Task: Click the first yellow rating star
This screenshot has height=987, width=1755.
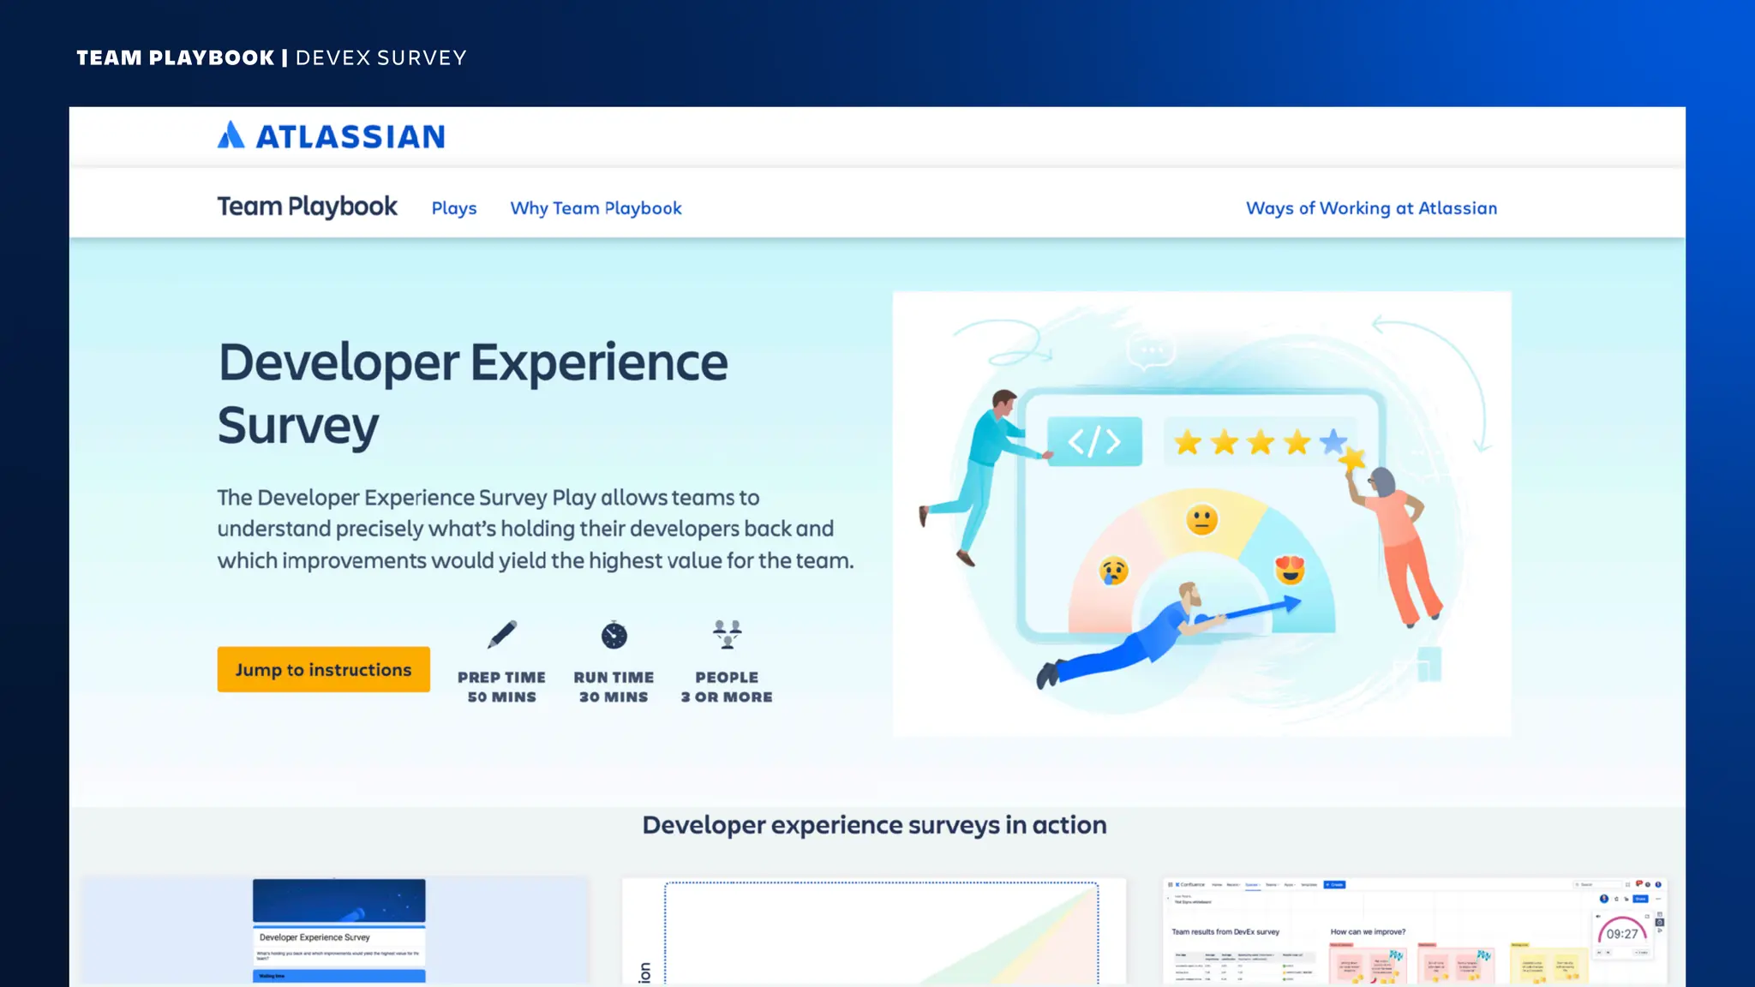Action: 1188,443
